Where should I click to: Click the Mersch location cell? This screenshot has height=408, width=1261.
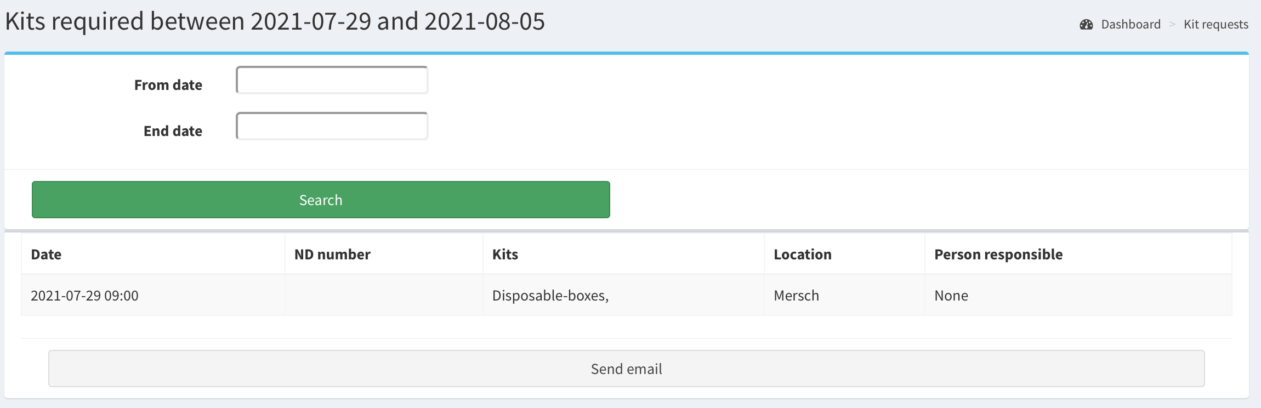(796, 296)
